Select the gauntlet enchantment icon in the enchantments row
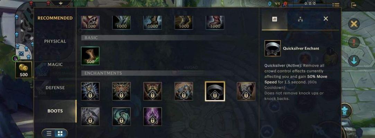 [246, 91]
